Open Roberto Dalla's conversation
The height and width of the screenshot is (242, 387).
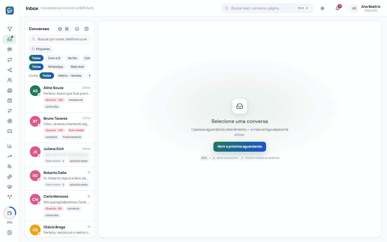coord(60,179)
